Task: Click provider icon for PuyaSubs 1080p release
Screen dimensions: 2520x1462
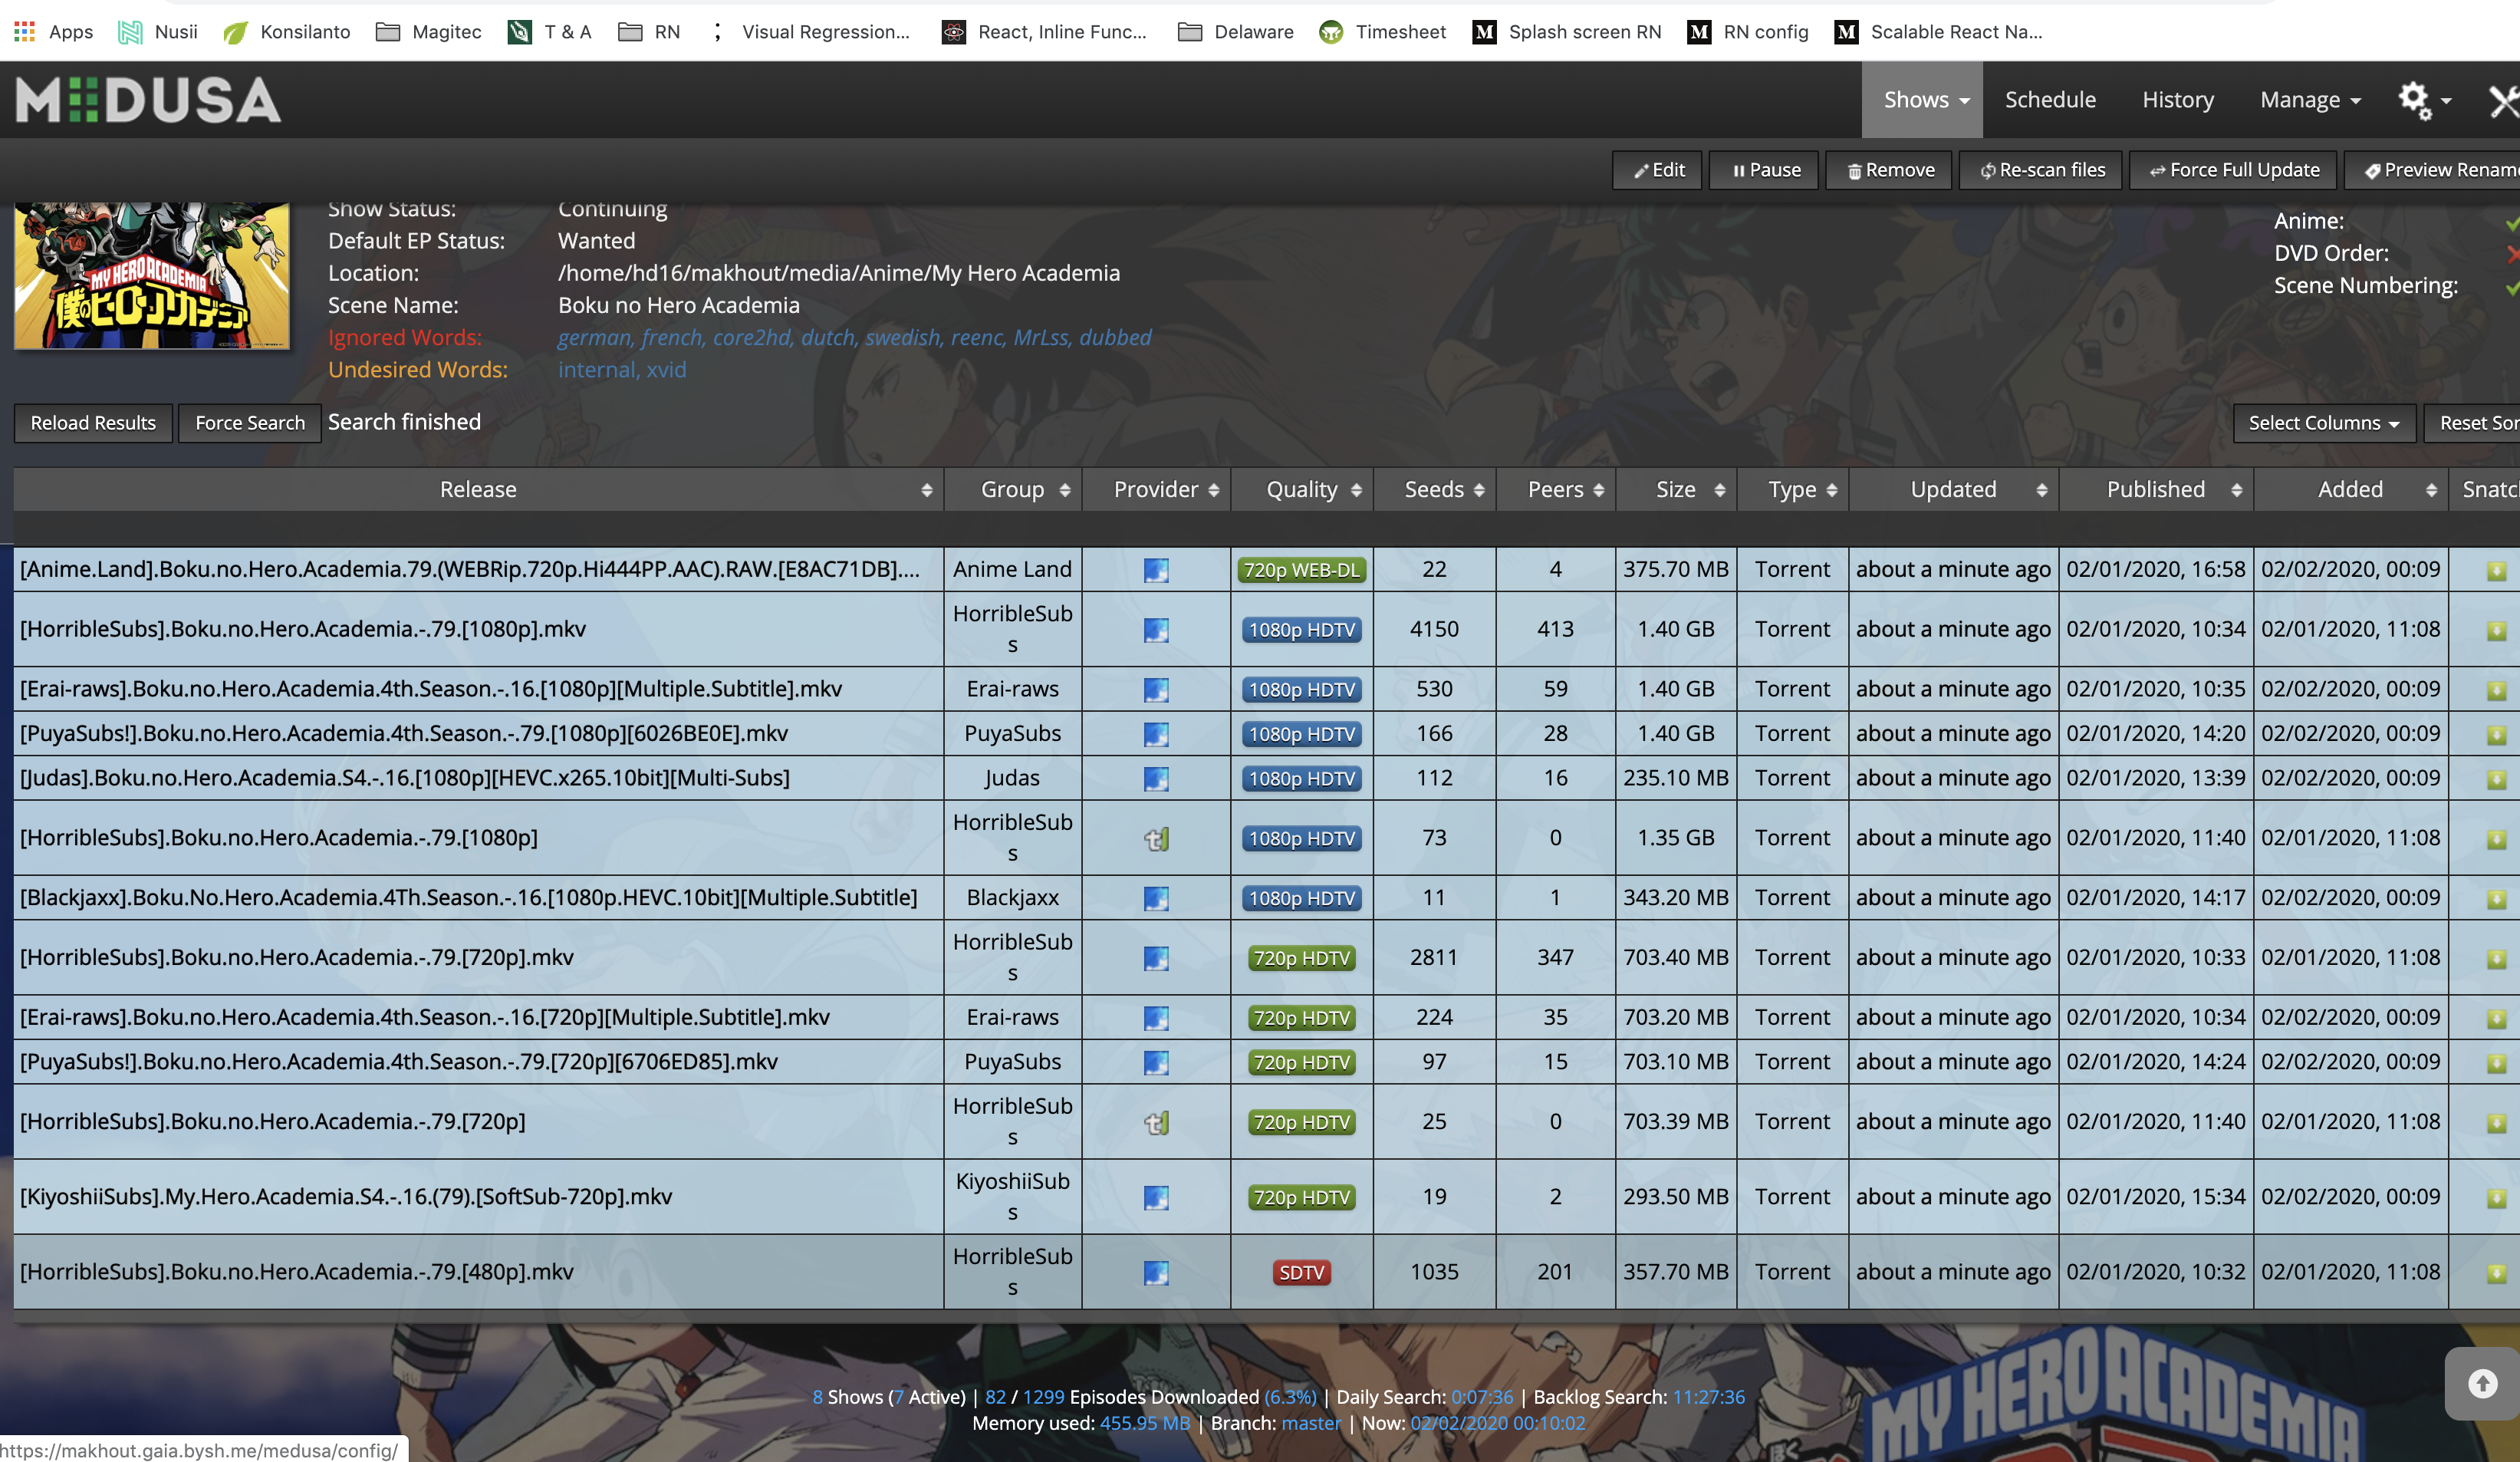Action: [x=1156, y=734]
